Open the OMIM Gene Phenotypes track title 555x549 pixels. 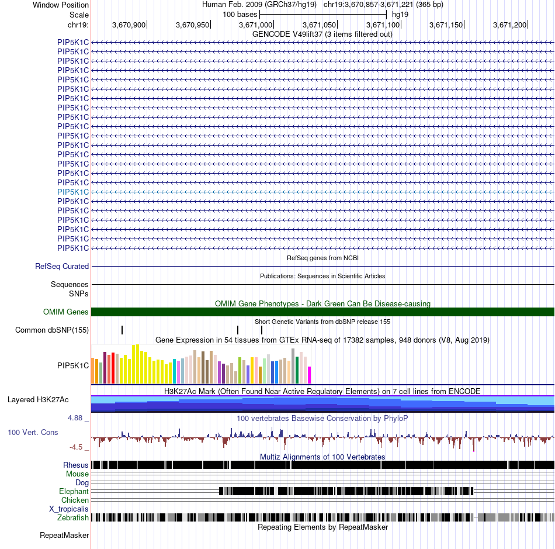click(322, 303)
